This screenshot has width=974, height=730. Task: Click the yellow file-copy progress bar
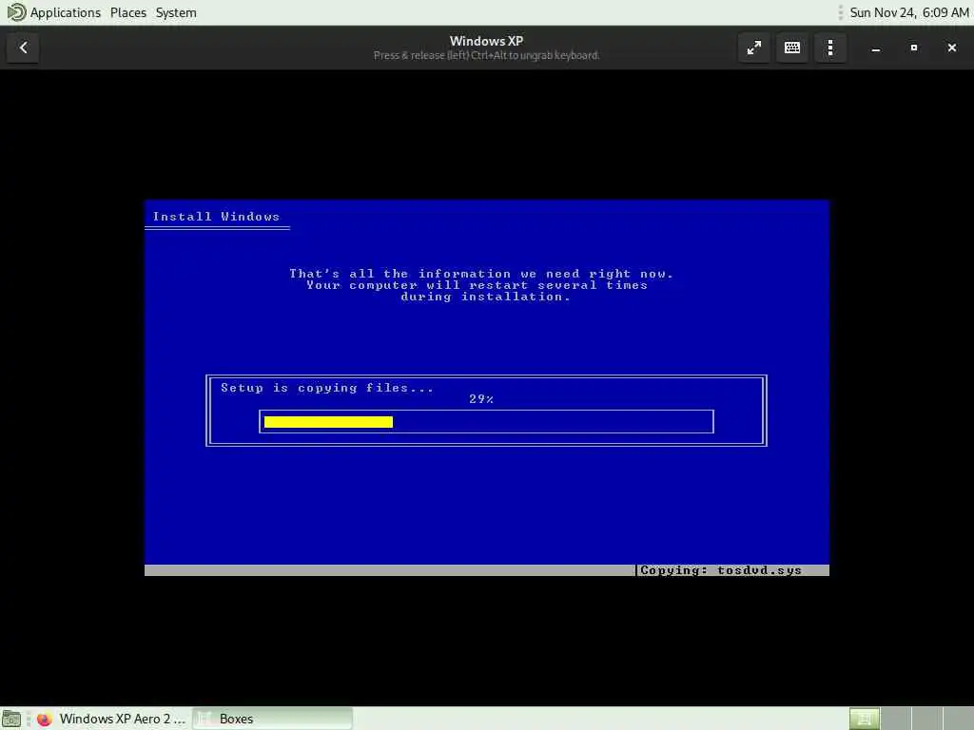(x=328, y=422)
